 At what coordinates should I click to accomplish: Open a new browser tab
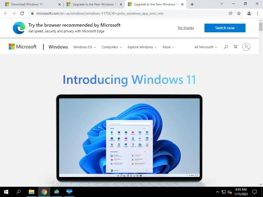192,4
